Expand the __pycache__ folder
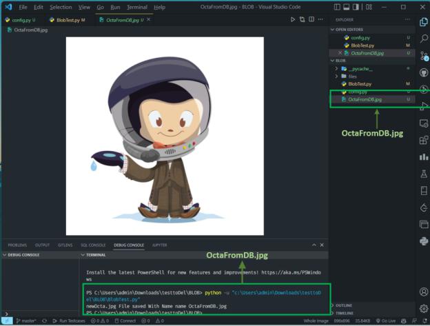The height and width of the screenshot is (326, 430). click(x=360, y=69)
